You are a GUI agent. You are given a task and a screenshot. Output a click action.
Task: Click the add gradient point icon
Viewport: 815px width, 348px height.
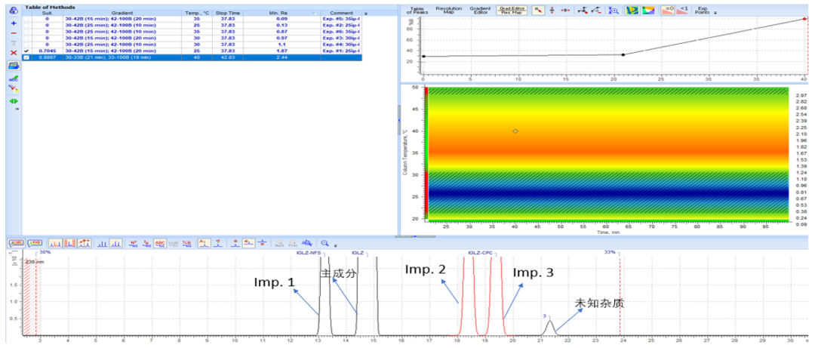[583, 10]
